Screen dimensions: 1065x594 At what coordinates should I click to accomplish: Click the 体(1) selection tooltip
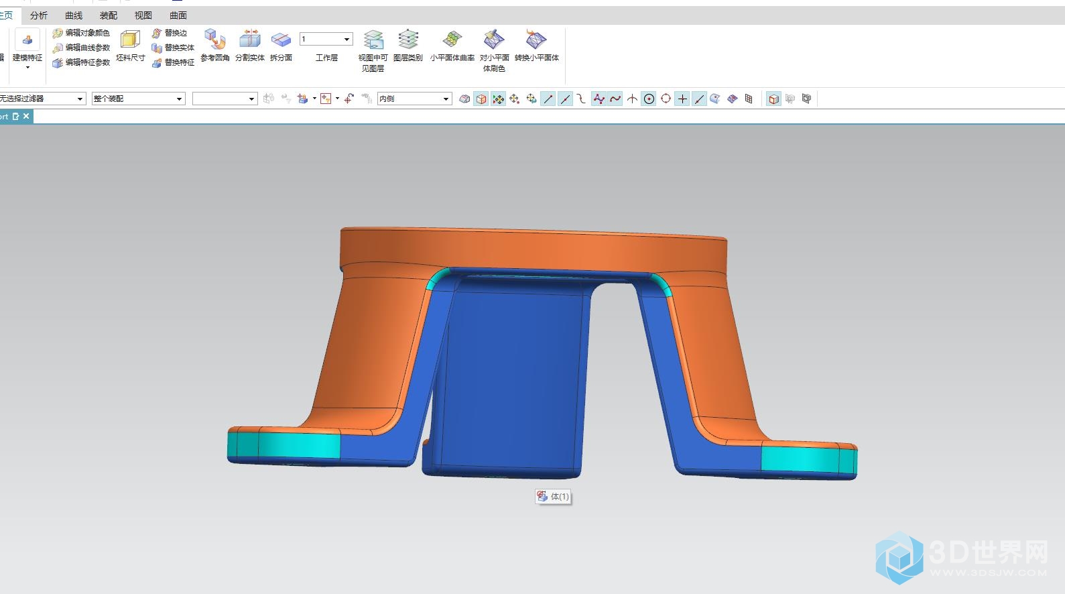pos(553,497)
